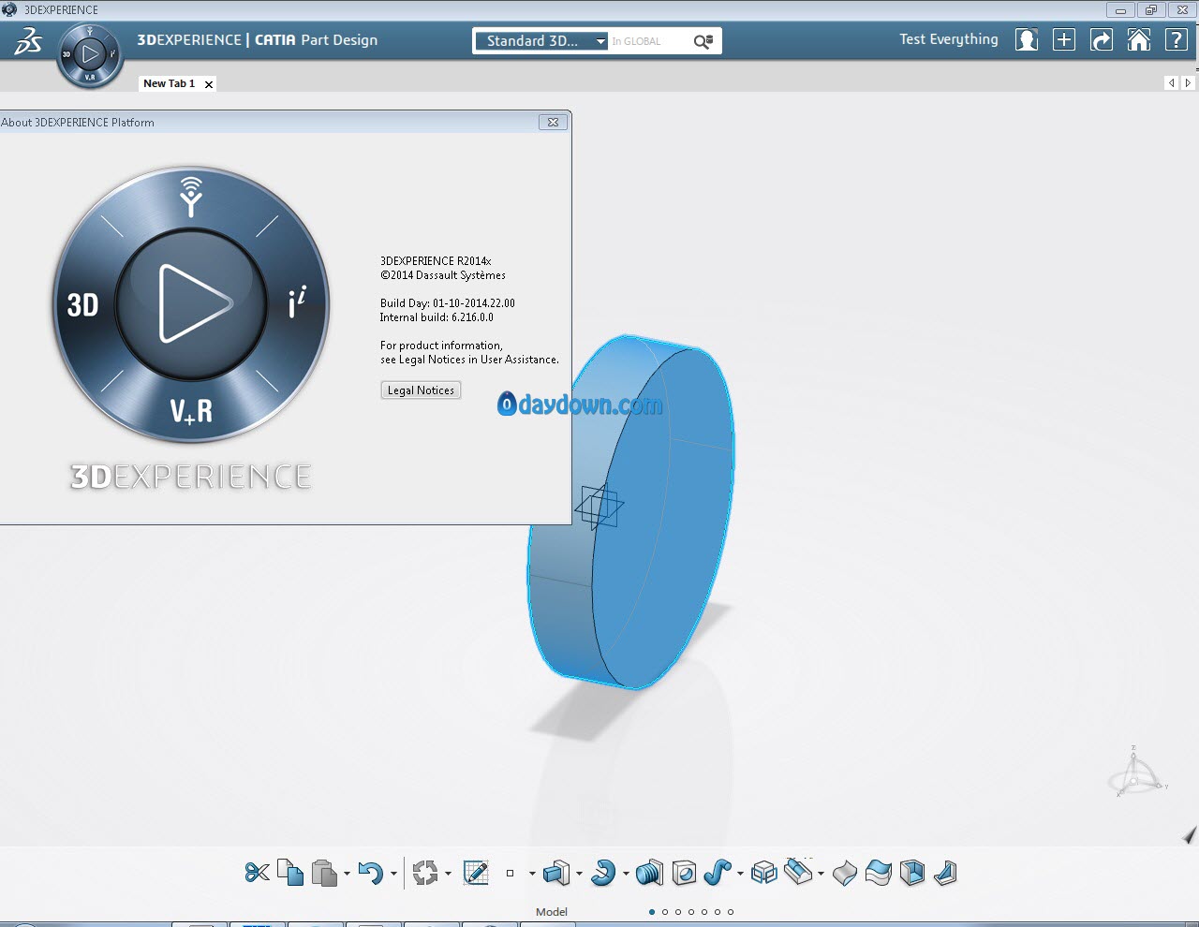Click the Dassault Systèmes 3DS logo
Image resolution: width=1199 pixels, height=927 pixels.
(27, 41)
